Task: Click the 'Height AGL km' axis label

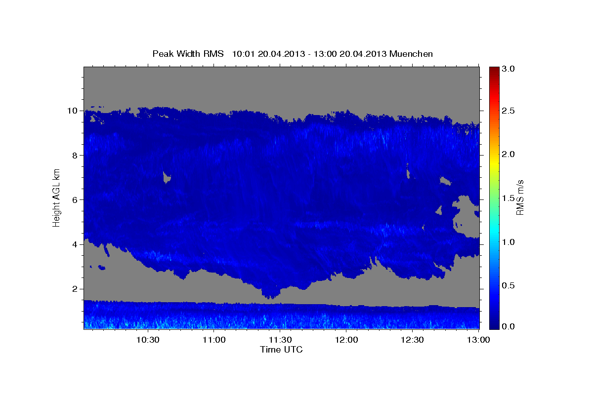Action: [56, 198]
